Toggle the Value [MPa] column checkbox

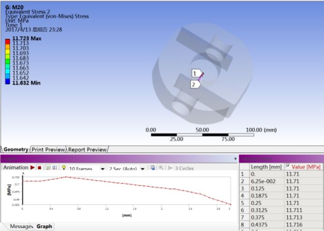tap(287, 166)
